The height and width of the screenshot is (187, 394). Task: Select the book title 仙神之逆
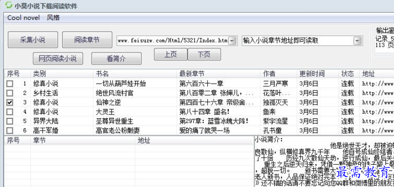coord(108,103)
